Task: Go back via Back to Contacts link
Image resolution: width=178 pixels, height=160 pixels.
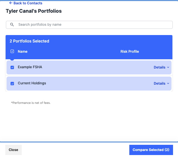Action: click(26, 3)
